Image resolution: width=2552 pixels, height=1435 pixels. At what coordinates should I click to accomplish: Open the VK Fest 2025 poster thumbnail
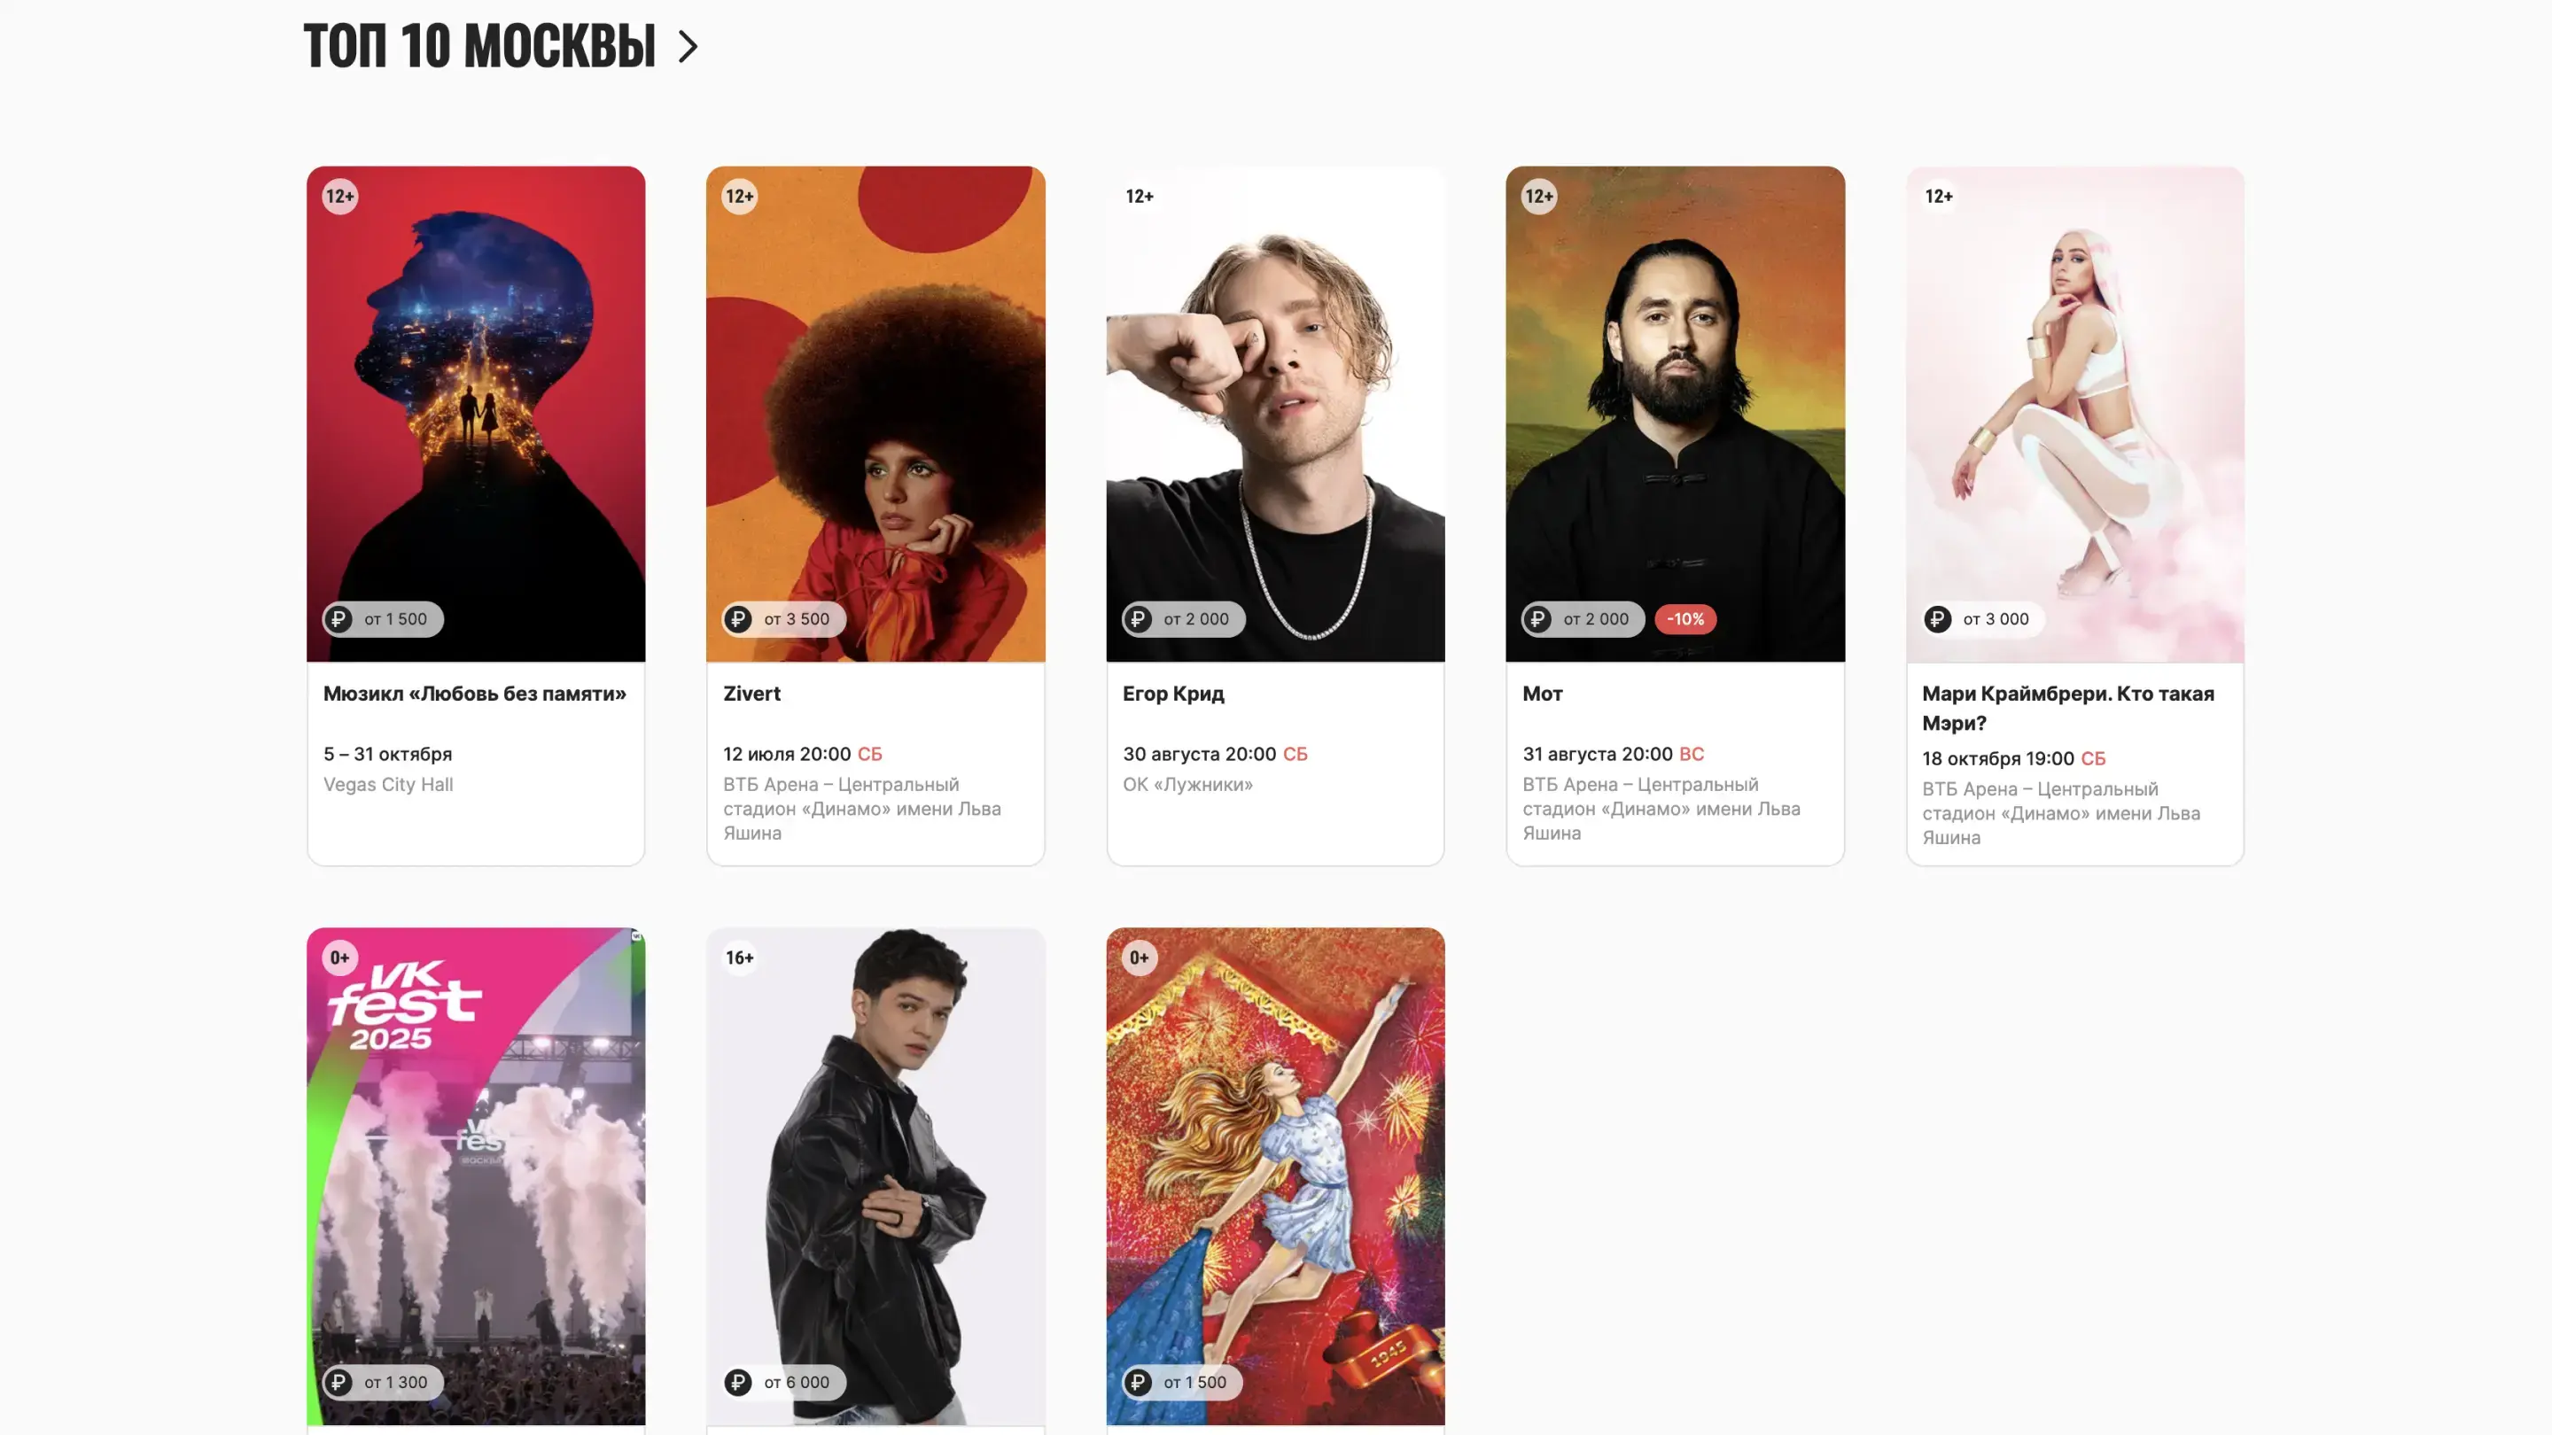[476, 1175]
